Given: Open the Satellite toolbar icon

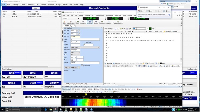Looking at the screenshot, I should click(96, 22).
